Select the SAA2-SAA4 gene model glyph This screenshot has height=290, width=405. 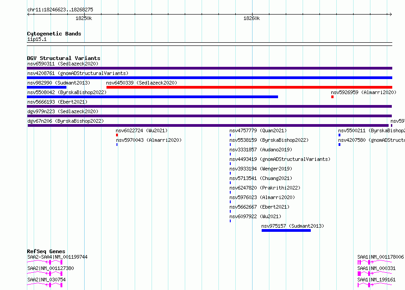pos(45,262)
